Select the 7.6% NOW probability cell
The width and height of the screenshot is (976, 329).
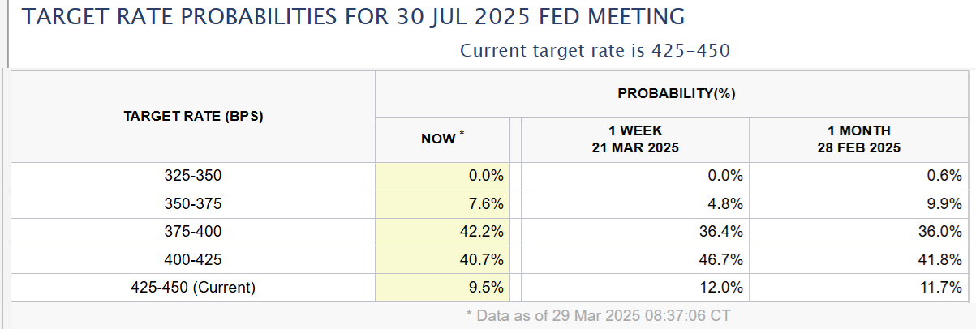[x=488, y=203]
